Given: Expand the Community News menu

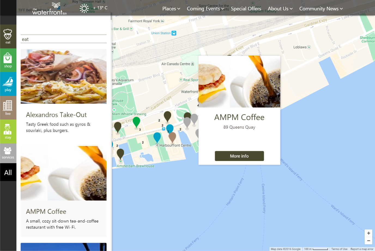Looking at the screenshot, I should pyautogui.click(x=321, y=9).
